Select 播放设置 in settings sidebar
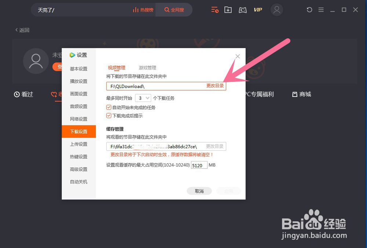The width and height of the screenshot is (367, 248). (79, 81)
